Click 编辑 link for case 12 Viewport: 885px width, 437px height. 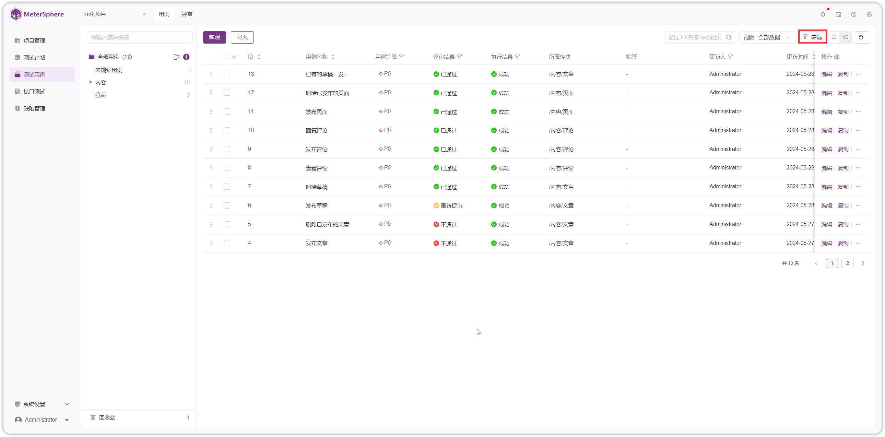(x=827, y=93)
